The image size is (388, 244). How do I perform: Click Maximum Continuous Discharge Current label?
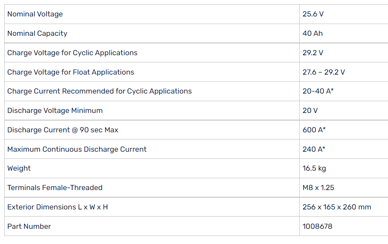click(x=77, y=149)
